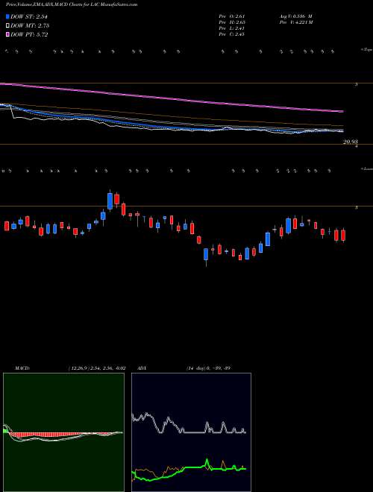Select the 'DOW PT: 5.72' legend text
Screen dimensions: 373x492
point(29,34)
